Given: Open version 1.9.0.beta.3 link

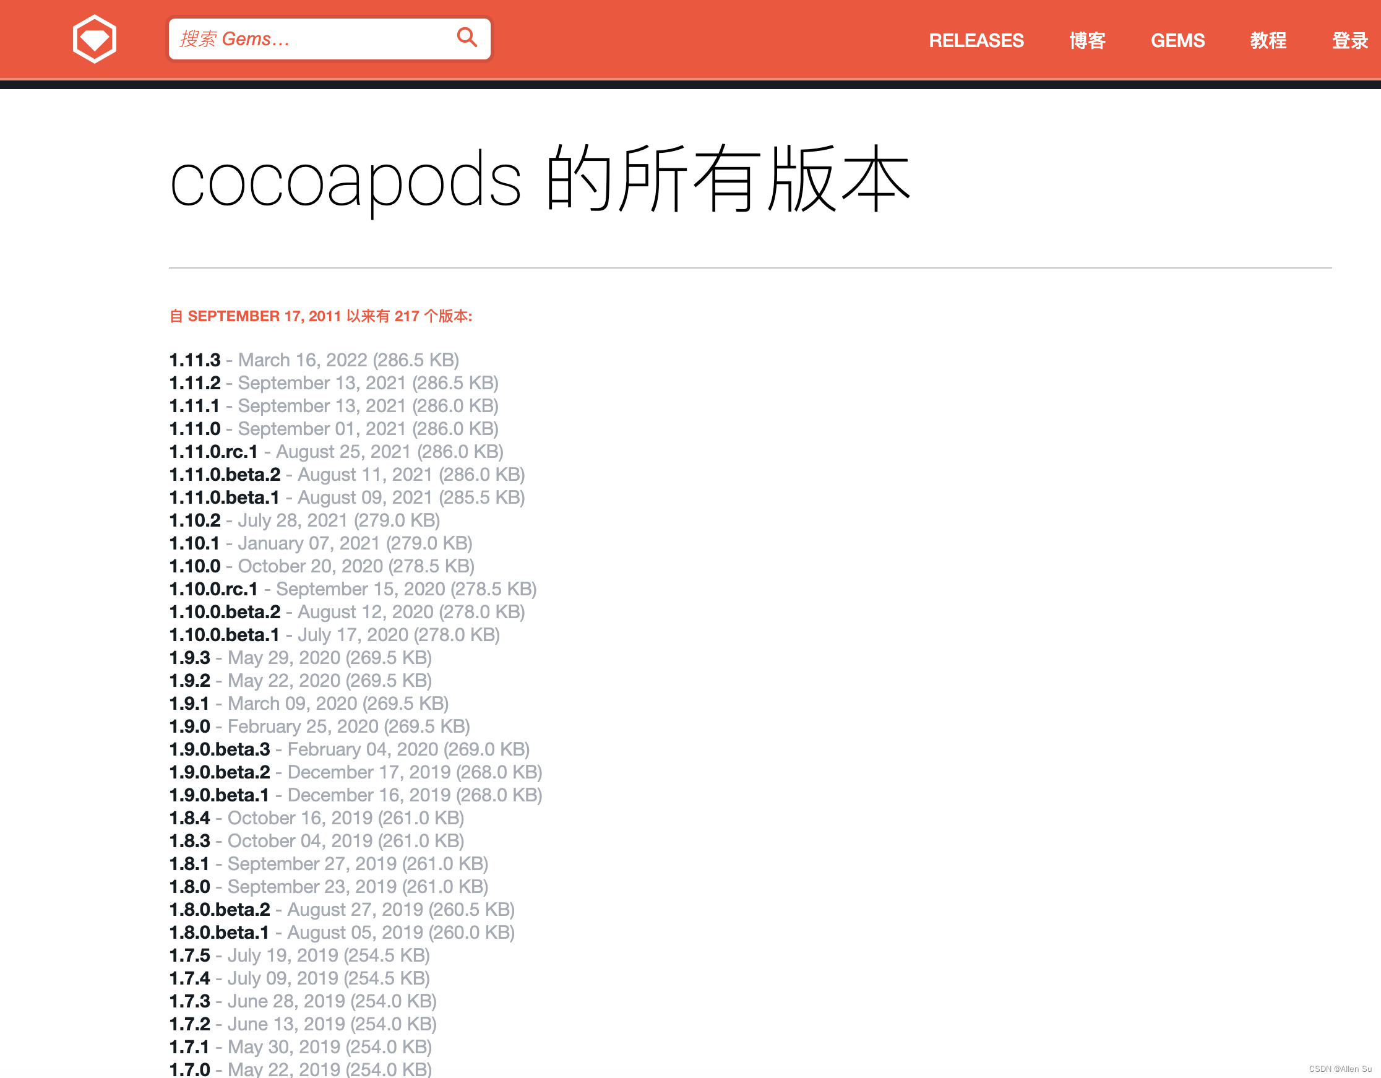Looking at the screenshot, I should [x=220, y=750].
